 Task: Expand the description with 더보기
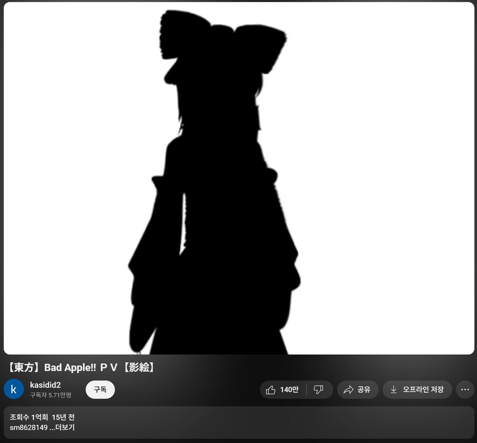[66, 428]
